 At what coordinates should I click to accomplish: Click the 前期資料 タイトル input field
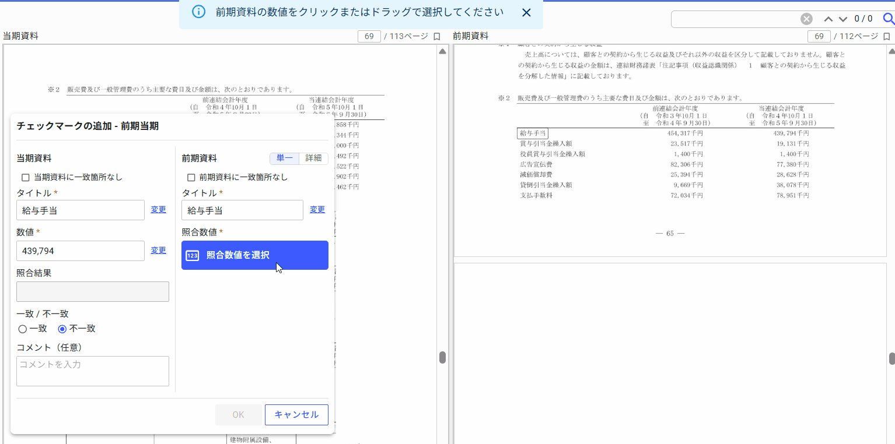coord(242,210)
